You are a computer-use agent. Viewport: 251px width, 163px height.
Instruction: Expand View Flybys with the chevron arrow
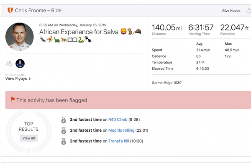click(x=30, y=79)
